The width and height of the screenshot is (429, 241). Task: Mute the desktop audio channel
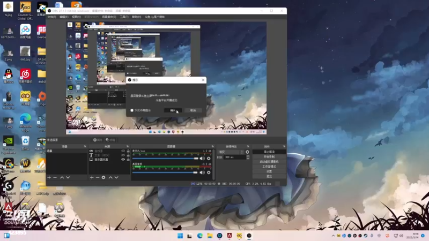pyautogui.click(x=202, y=172)
